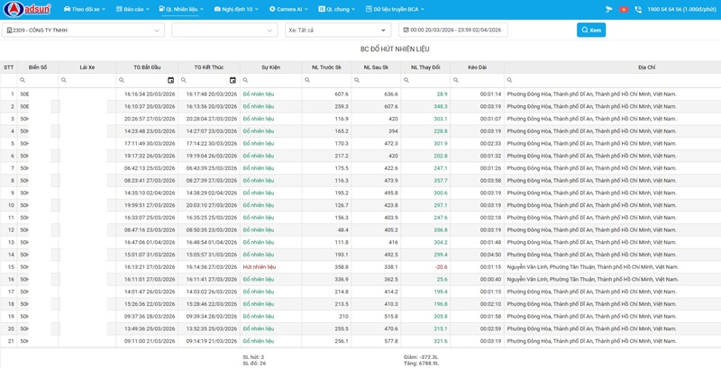Click search icon in Biển Số filter
Image resolution: width=721 pixels, height=368 pixels.
(23, 80)
